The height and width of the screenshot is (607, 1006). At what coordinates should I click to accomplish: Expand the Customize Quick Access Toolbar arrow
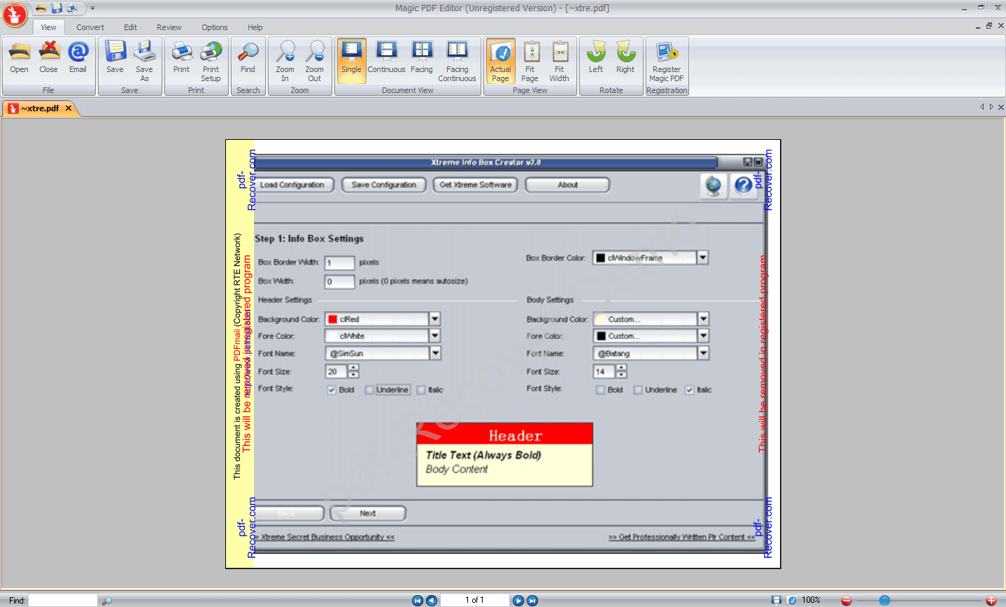(x=92, y=8)
